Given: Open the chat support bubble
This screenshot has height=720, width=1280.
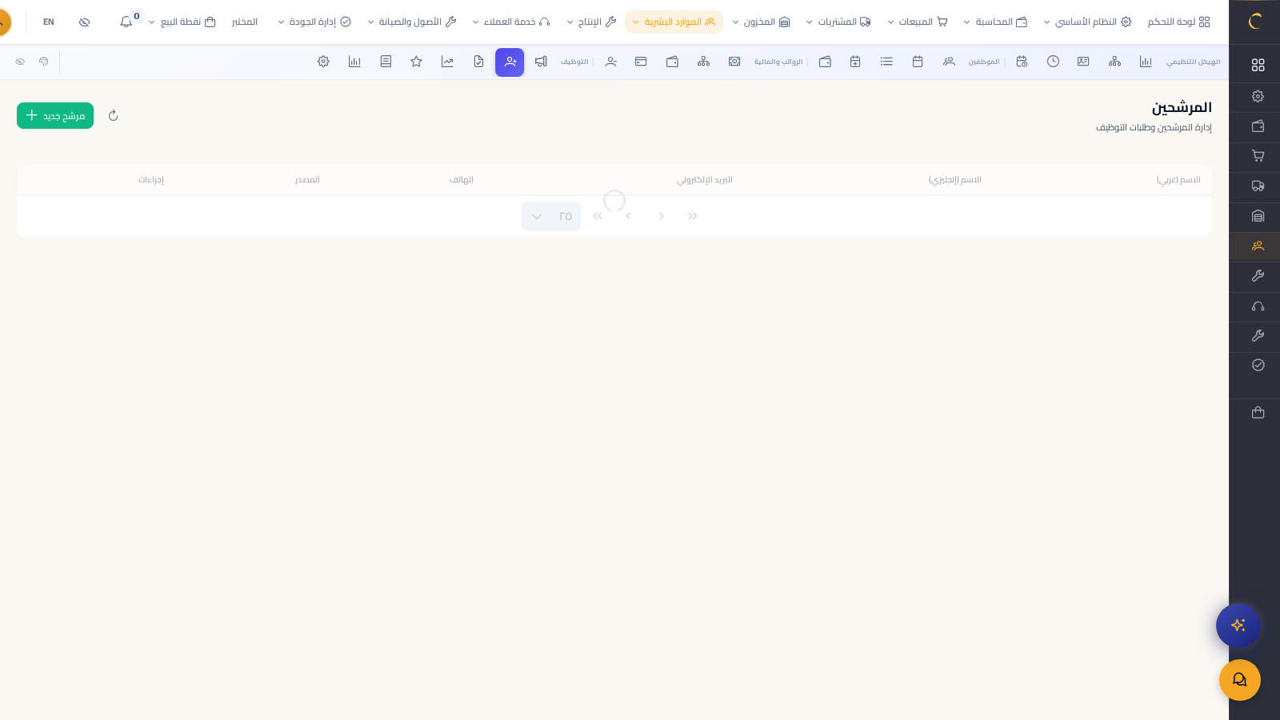Looking at the screenshot, I should (x=1239, y=679).
